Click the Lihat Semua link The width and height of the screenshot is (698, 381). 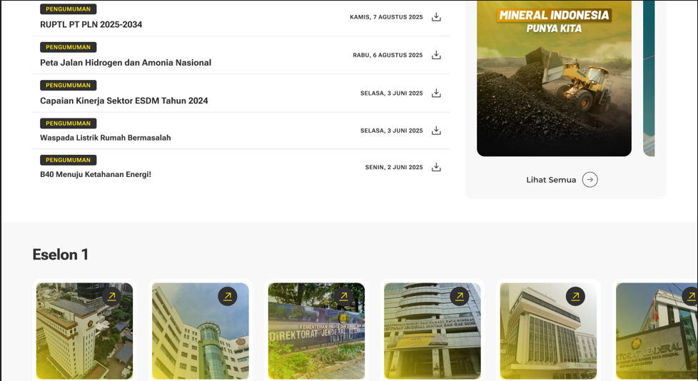click(551, 180)
